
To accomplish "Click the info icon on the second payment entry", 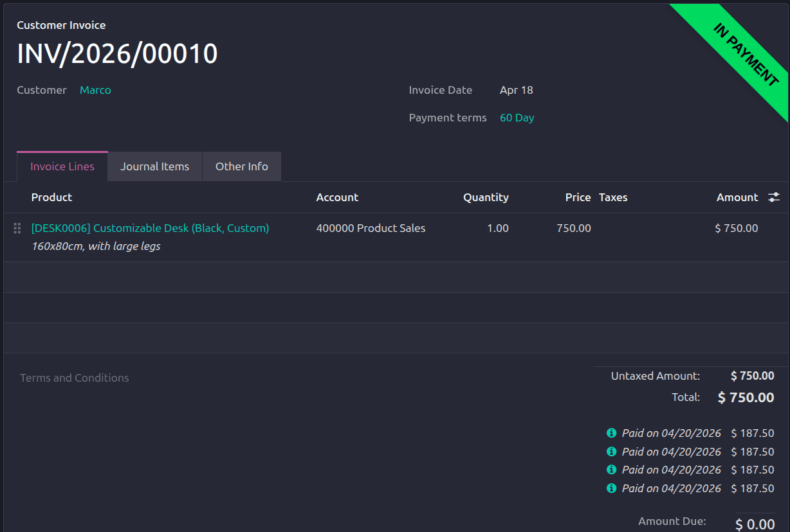I will (x=611, y=451).
